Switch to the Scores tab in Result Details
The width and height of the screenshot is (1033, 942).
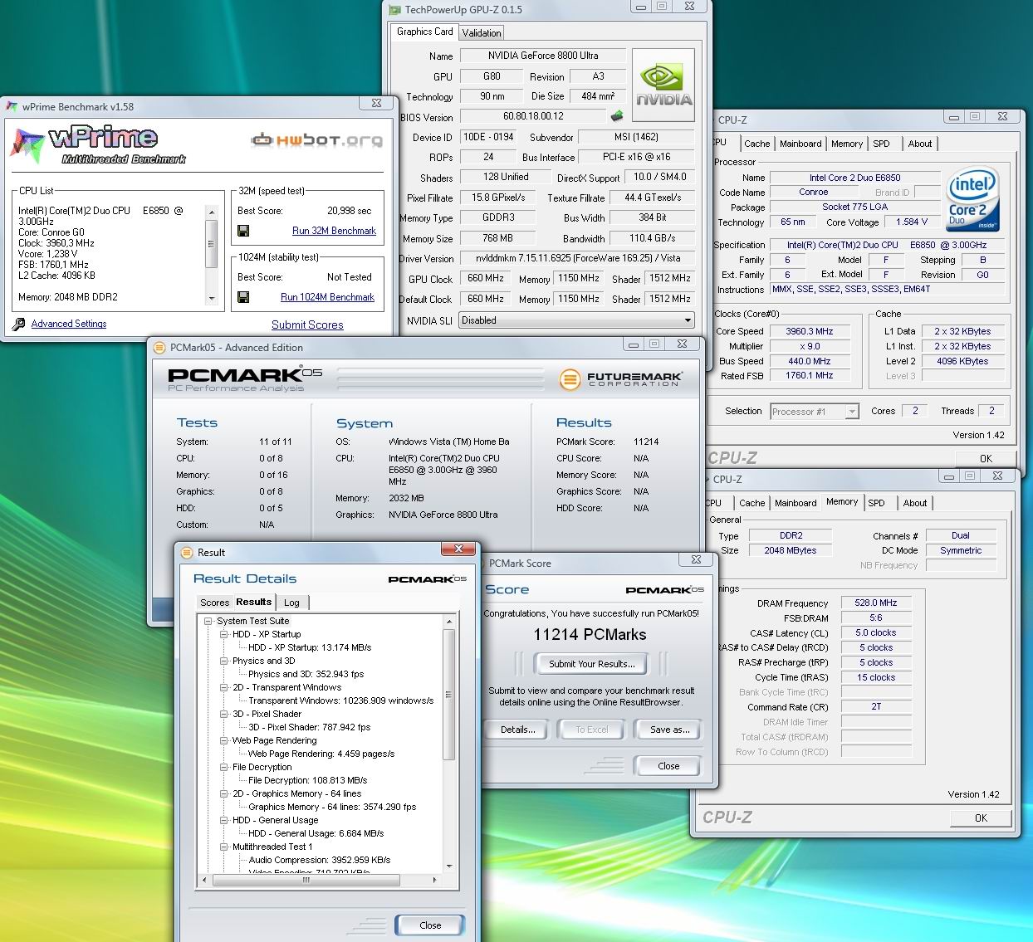tap(214, 603)
